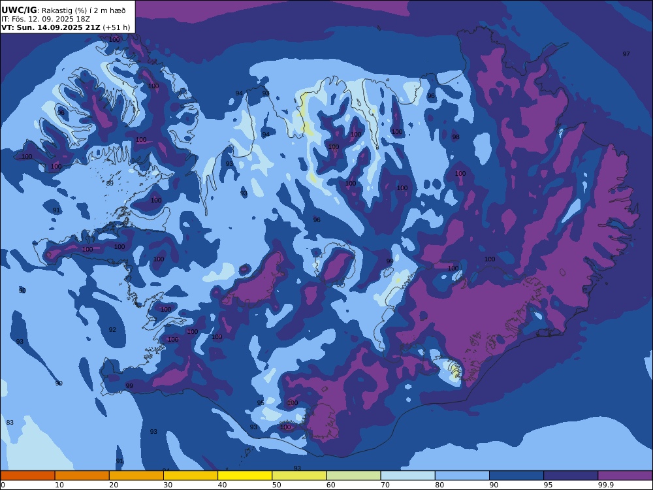Click the dark navy 95–99.9 legend swatch

coord(571,476)
